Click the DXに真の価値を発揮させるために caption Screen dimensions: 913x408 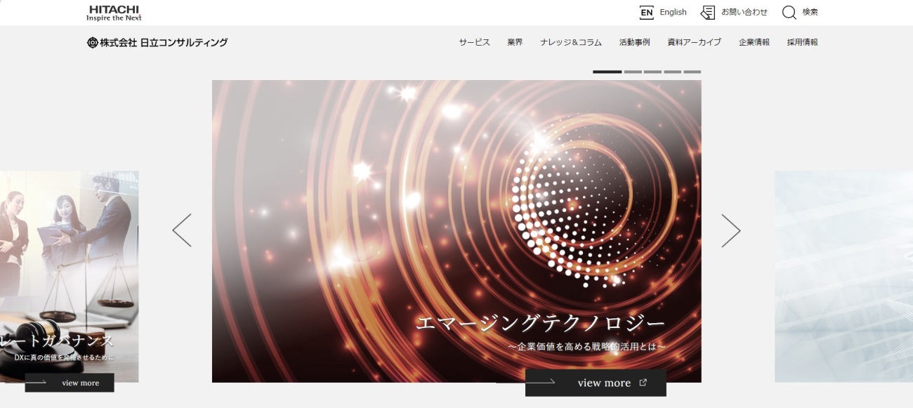click(x=63, y=357)
